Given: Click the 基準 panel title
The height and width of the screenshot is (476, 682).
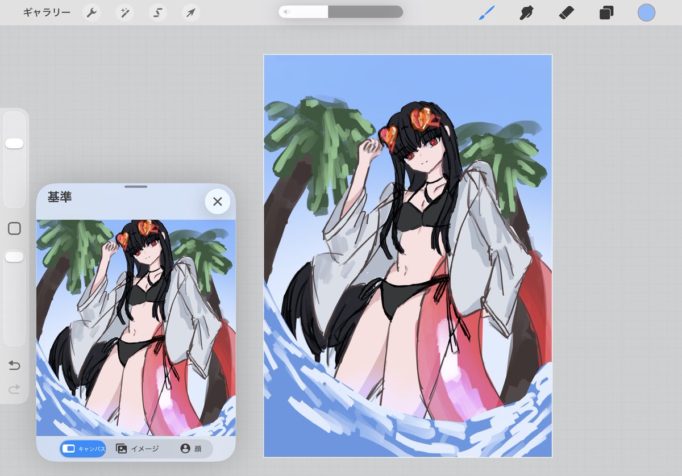Looking at the screenshot, I should click(x=60, y=197).
